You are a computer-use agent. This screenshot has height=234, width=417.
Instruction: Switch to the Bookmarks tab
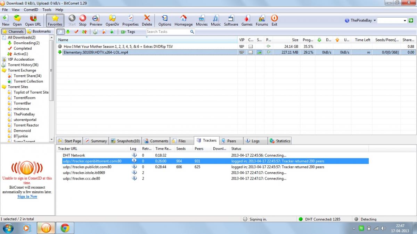[x=39, y=32]
